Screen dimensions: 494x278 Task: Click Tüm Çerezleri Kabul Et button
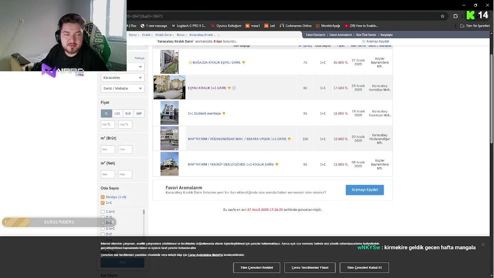pyautogui.click(x=364, y=268)
